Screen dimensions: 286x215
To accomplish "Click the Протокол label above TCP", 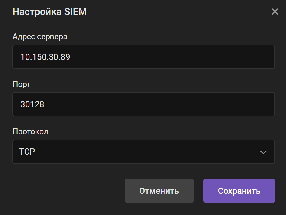I will pyautogui.click(x=30, y=131).
